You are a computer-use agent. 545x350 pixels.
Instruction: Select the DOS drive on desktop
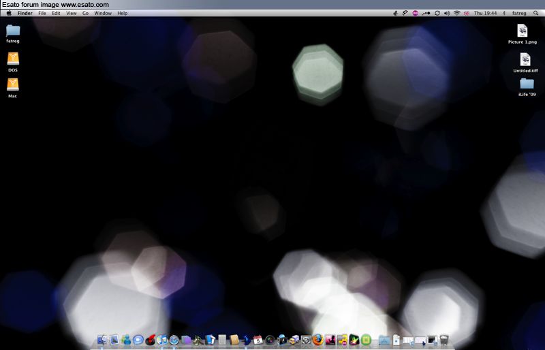tap(13, 62)
